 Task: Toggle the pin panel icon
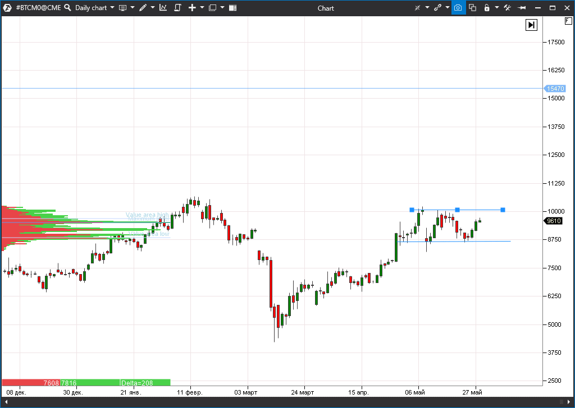click(522, 8)
